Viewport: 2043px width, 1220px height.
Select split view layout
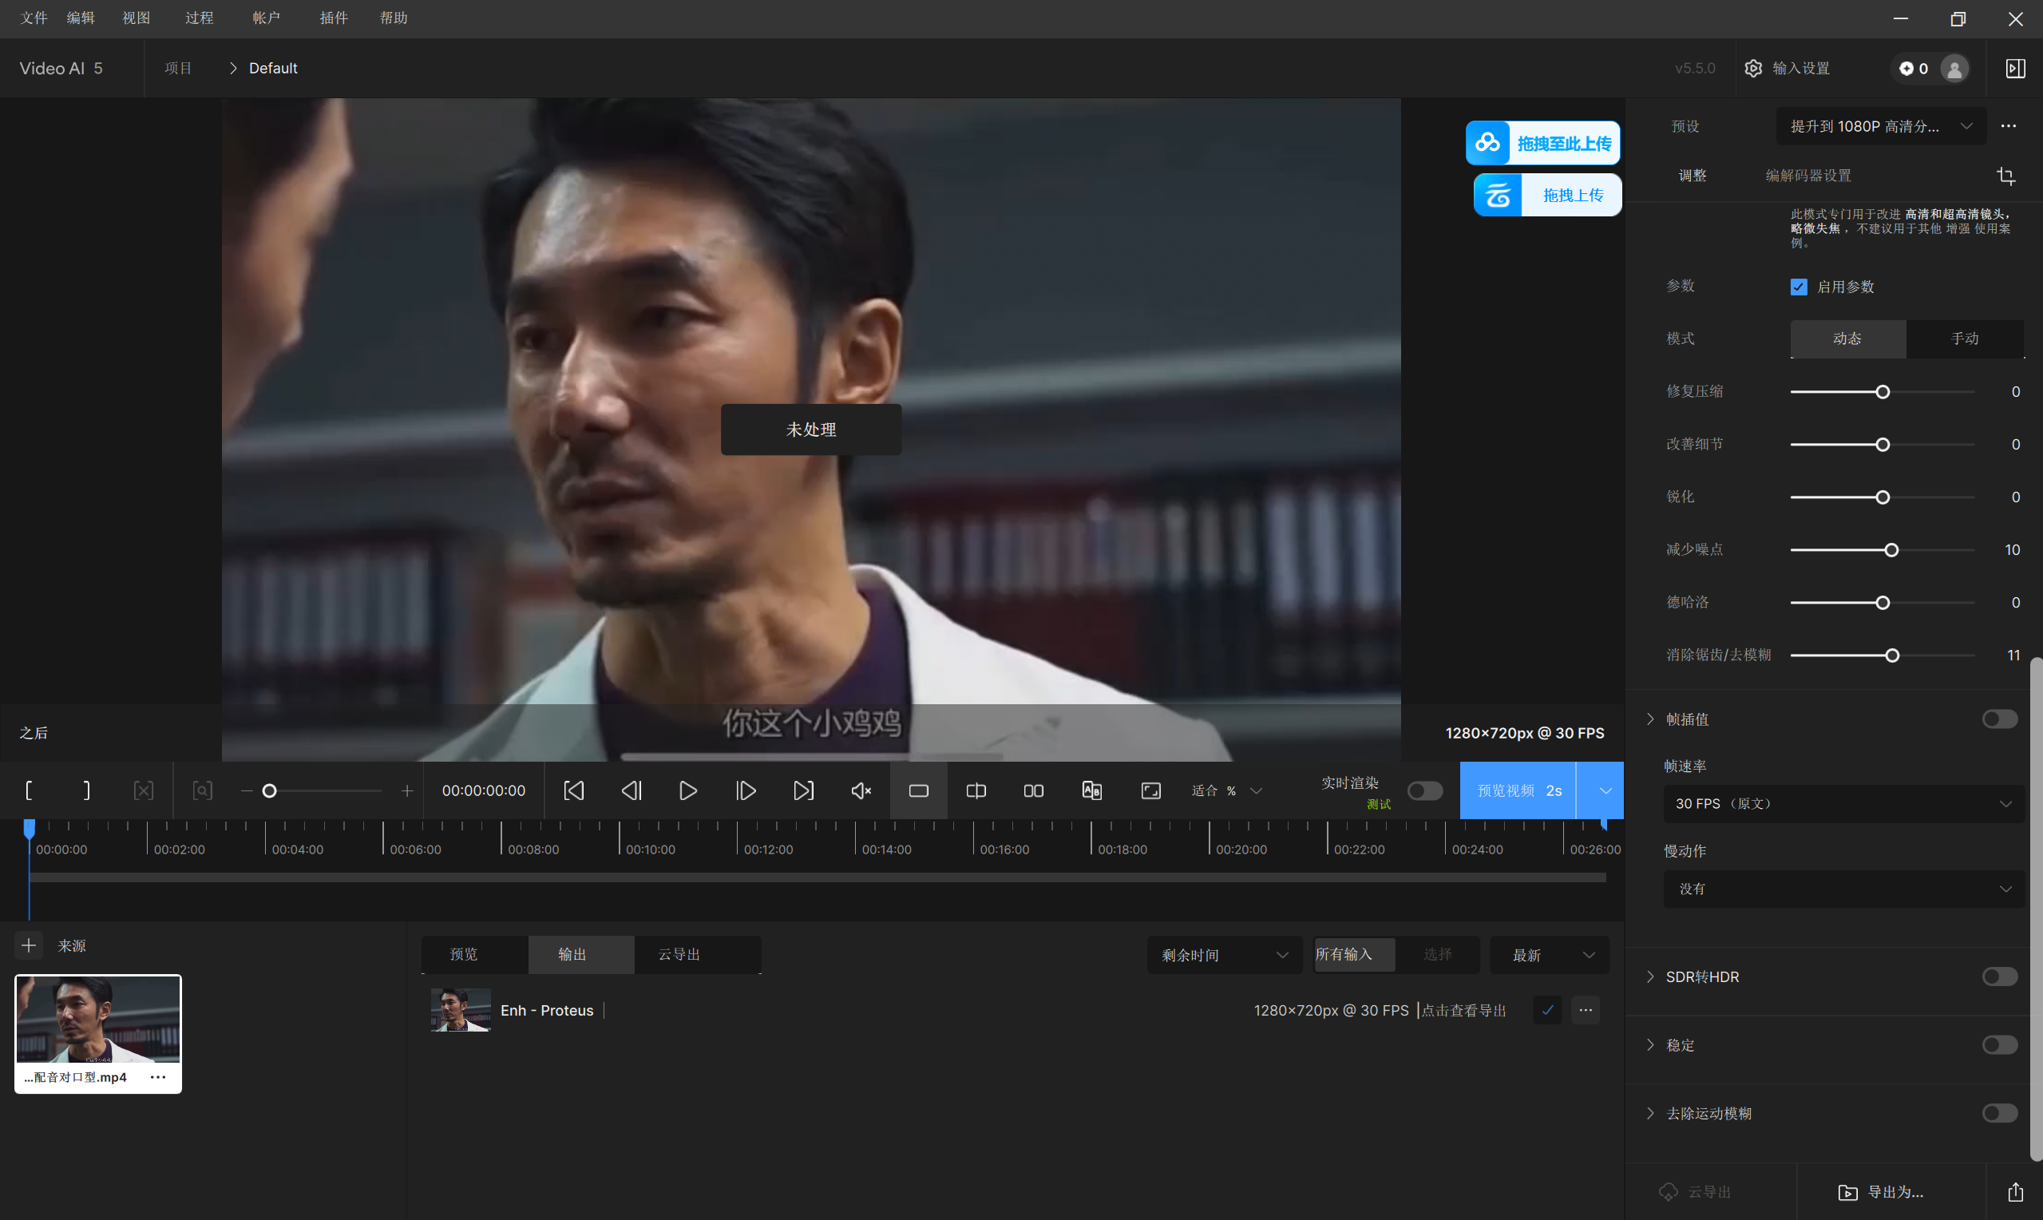pos(976,790)
